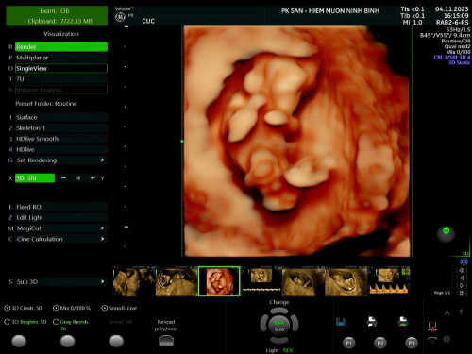Open the highlighted orange 3D thumbnail
The width and height of the screenshot is (472, 354).
pos(219,281)
